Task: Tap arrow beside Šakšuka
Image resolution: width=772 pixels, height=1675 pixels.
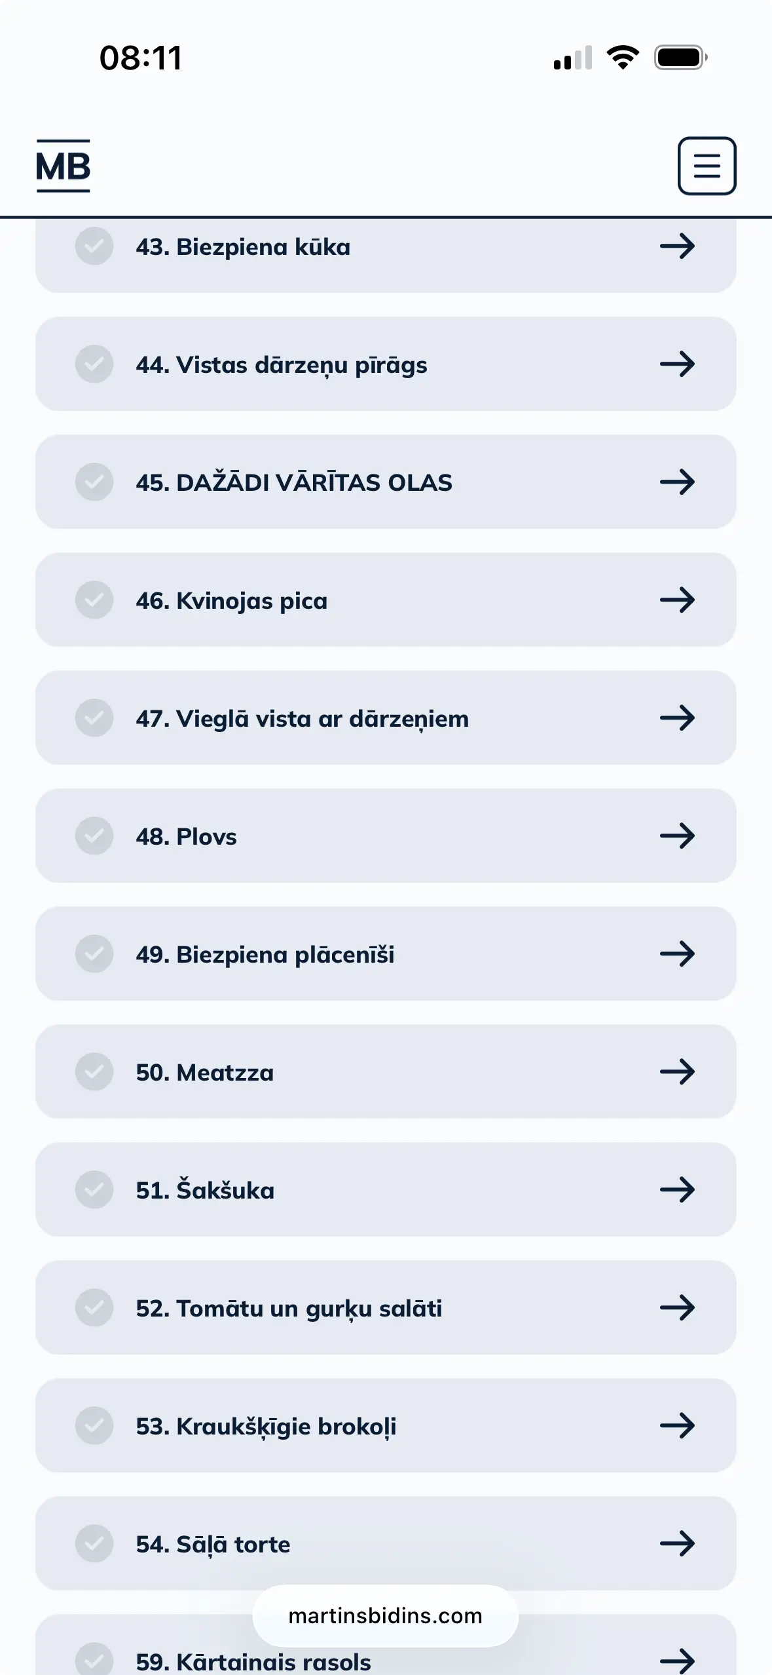Action: (677, 1190)
